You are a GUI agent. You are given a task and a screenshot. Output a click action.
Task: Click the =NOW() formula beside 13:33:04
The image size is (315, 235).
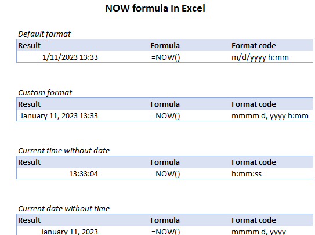165,173
